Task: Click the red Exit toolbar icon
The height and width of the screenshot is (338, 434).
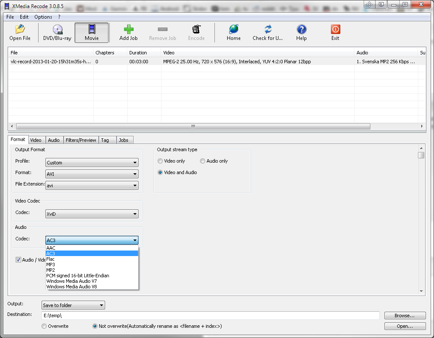Action: coord(335,33)
